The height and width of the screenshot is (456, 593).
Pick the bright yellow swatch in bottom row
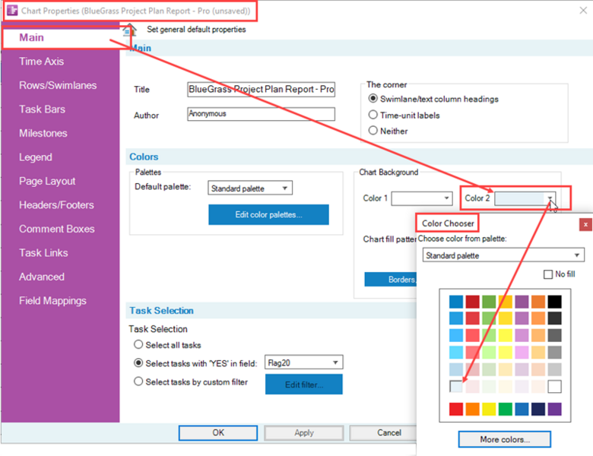click(489, 409)
